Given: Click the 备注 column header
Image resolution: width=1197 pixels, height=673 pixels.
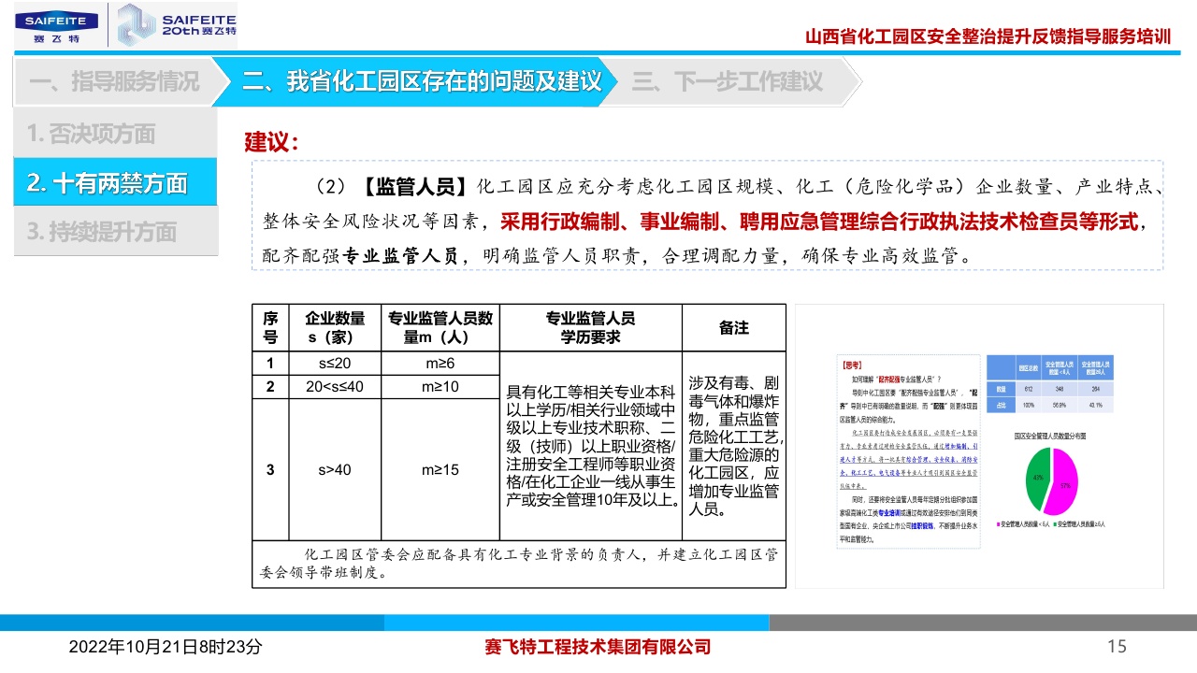Looking at the screenshot, I should [x=733, y=327].
